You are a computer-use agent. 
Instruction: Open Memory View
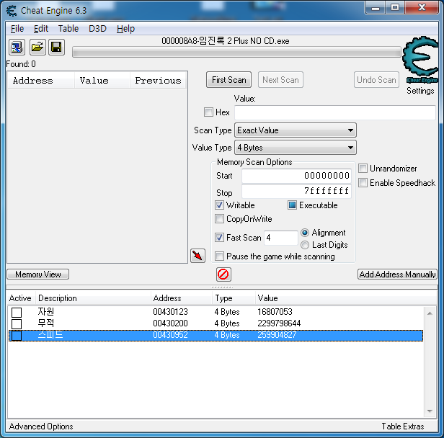38,274
